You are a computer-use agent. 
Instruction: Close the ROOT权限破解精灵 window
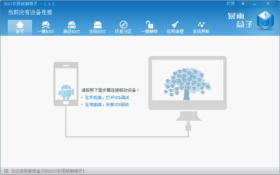[268, 3]
